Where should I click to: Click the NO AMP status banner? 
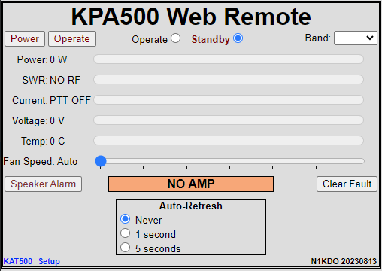191,184
